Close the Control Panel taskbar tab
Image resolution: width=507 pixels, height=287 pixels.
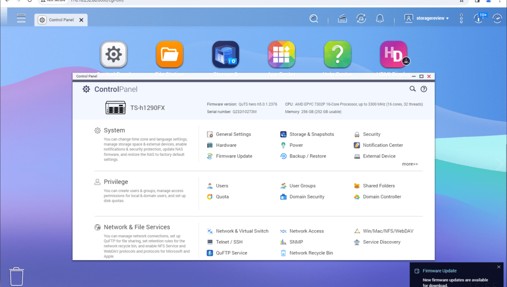pos(81,20)
